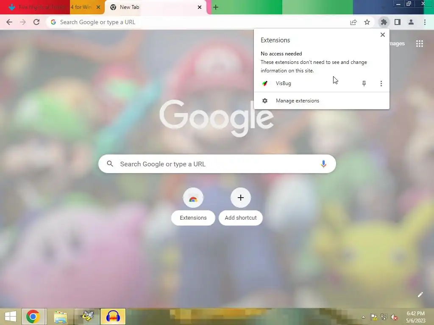Pin the VisBug extension to toolbar

tap(364, 83)
